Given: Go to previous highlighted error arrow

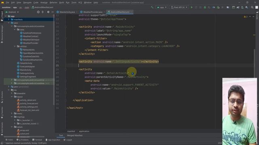Looking at the screenshot, I should (x=250, y=17).
